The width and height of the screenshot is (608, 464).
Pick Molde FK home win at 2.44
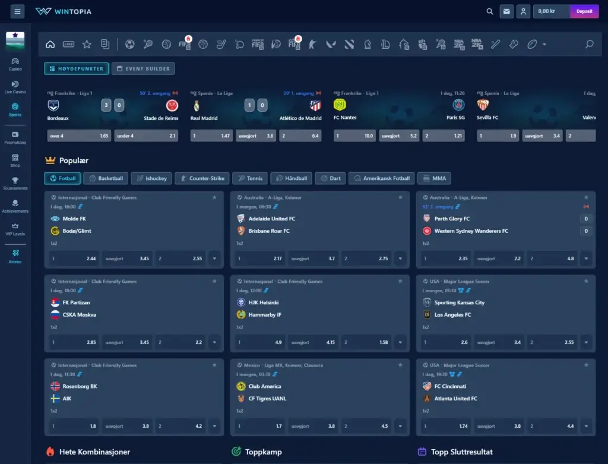(74, 258)
